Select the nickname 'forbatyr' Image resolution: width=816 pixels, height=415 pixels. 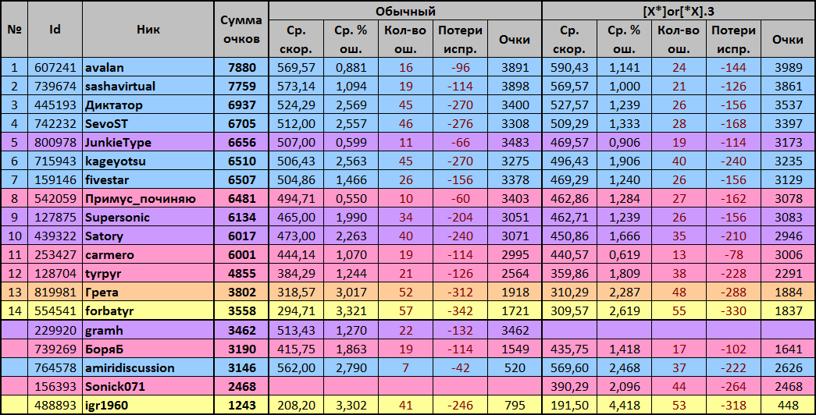point(148,311)
